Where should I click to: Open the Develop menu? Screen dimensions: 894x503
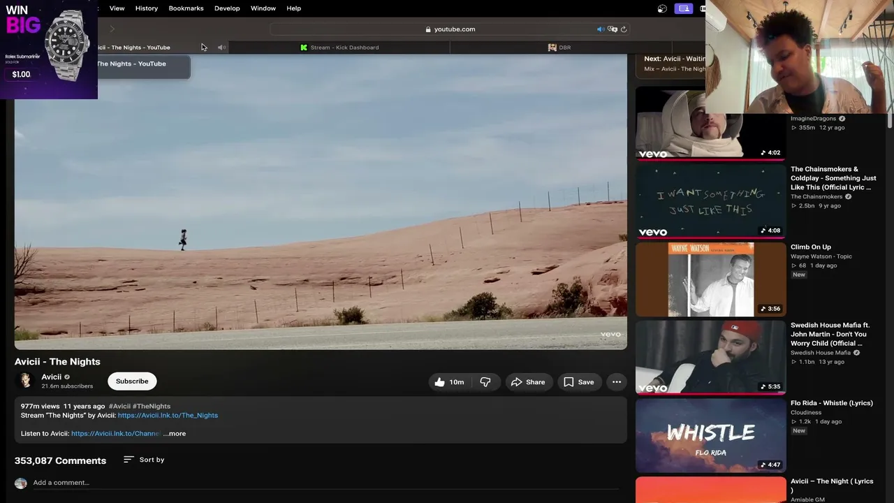(x=227, y=8)
